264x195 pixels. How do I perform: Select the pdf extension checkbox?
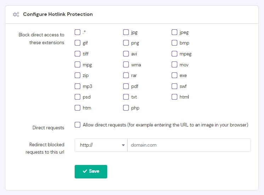pyautogui.click(x=126, y=86)
